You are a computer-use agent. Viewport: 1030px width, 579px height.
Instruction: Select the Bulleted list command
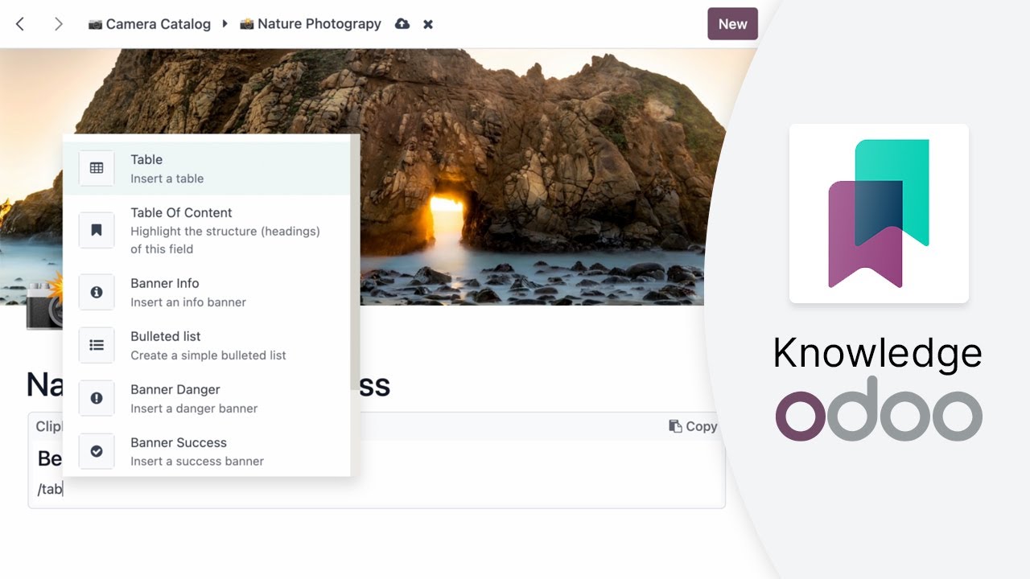pos(207,345)
